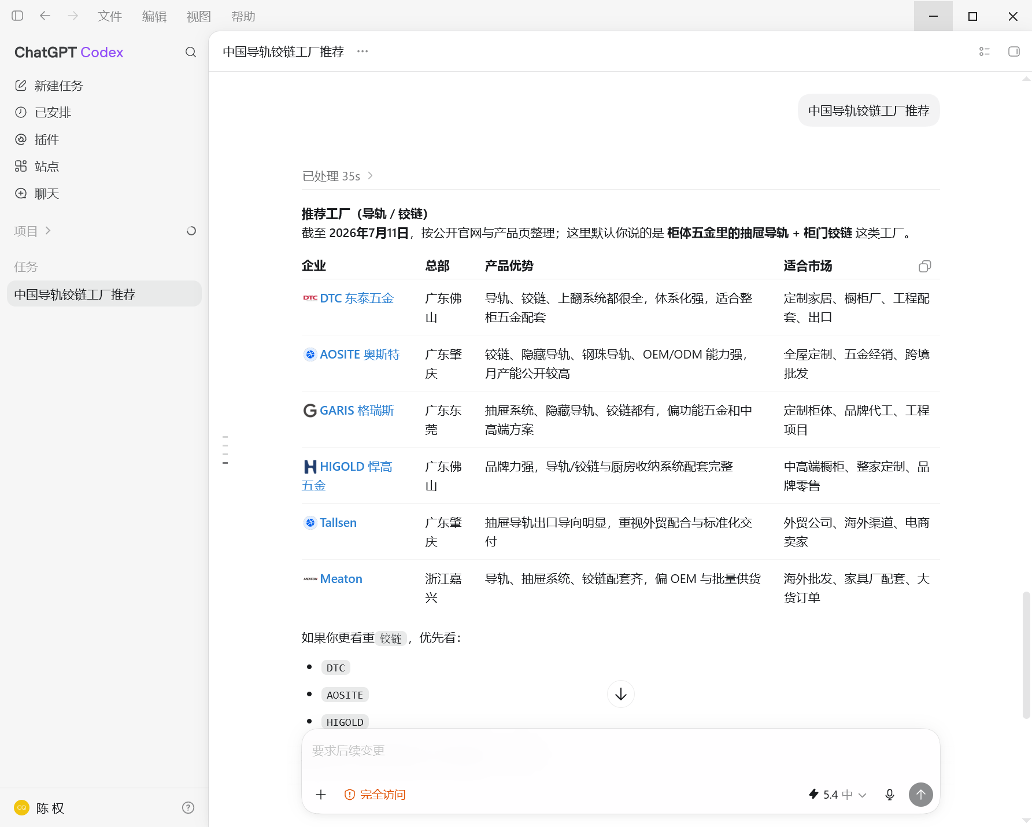Select the 中国导轨铰链工厂推荐 task in sidebar
1032x827 pixels.
tap(104, 294)
